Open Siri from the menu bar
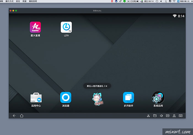 pos(116,1)
